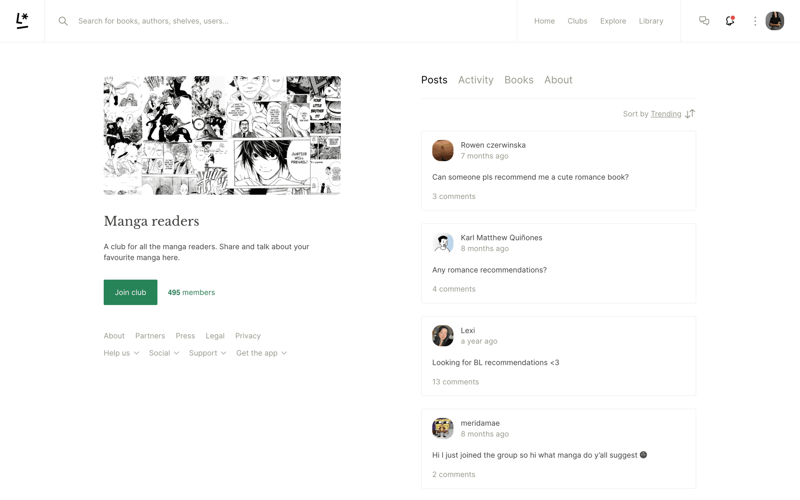Open 13 comments on Lexi's post
800x500 pixels.
455,382
